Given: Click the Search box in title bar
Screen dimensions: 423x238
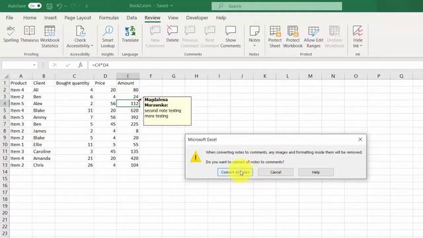Looking at the screenshot, I should [x=277, y=6].
